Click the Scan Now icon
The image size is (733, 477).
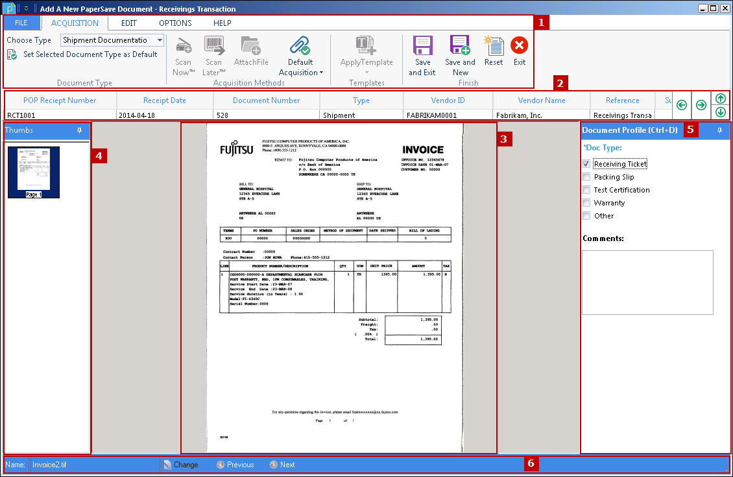tap(183, 46)
